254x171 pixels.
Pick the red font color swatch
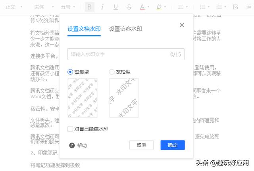click(142, 7)
